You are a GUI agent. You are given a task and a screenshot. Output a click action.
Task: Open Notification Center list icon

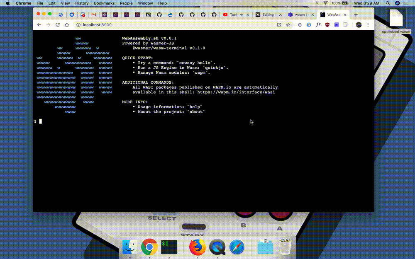point(406,3)
